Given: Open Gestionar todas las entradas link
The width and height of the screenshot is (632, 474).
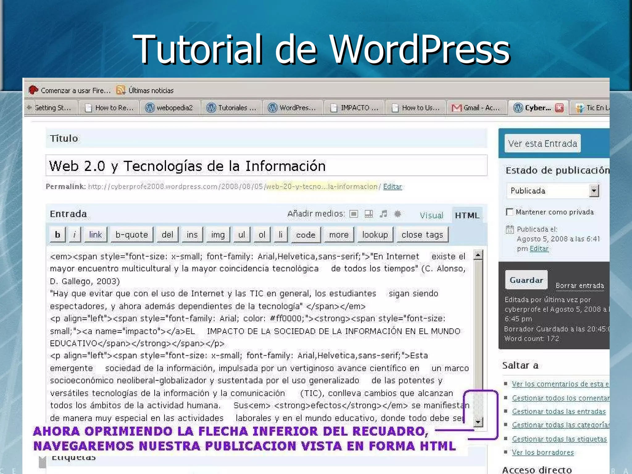Looking at the screenshot, I should 559,411.
